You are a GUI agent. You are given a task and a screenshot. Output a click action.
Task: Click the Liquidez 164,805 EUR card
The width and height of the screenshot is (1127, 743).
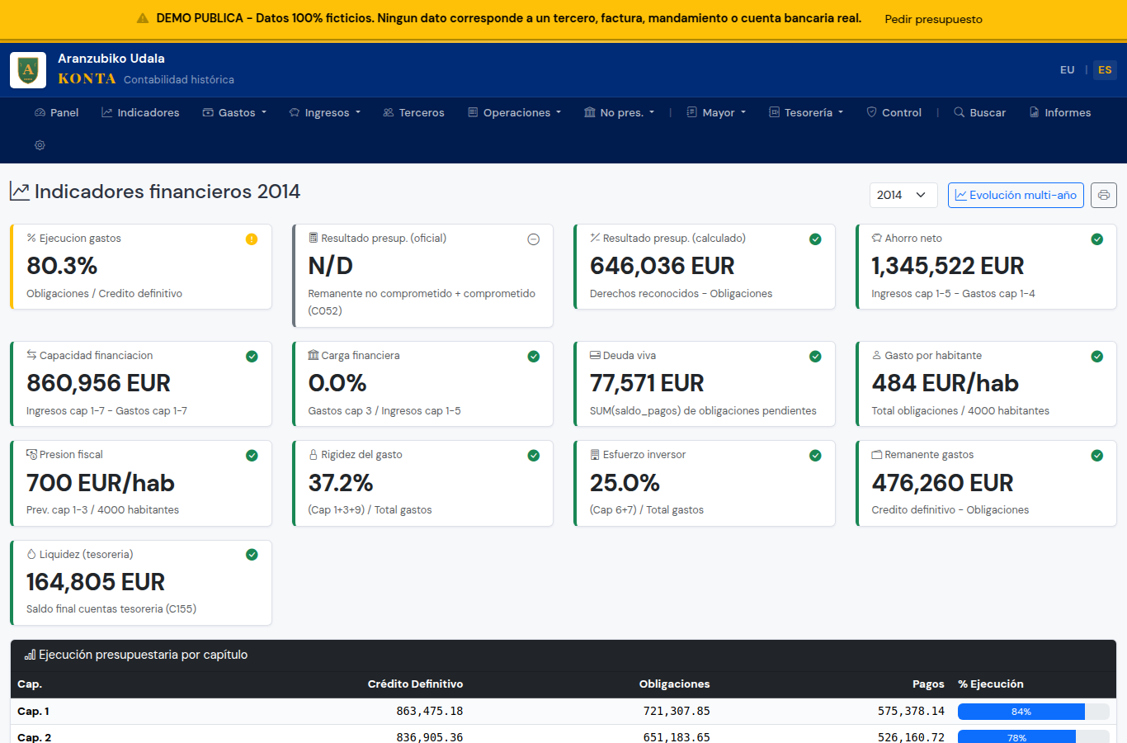click(x=141, y=582)
